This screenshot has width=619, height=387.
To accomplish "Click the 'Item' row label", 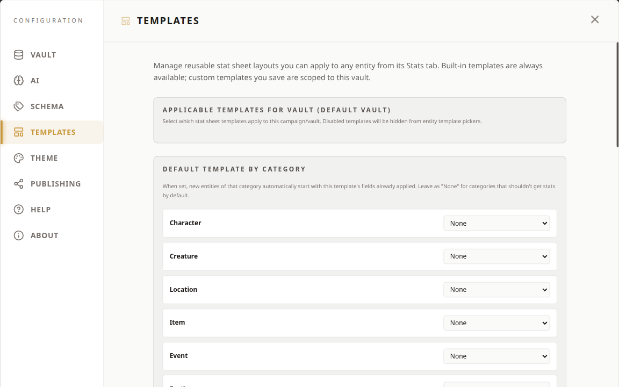I will click(177, 322).
